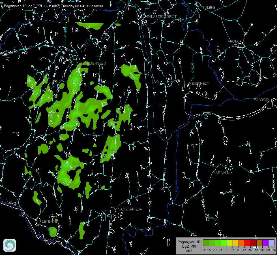The height and width of the screenshot is (255, 277).
Task: Click the swirl logo icon in the corner
Action: (x=10, y=245)
